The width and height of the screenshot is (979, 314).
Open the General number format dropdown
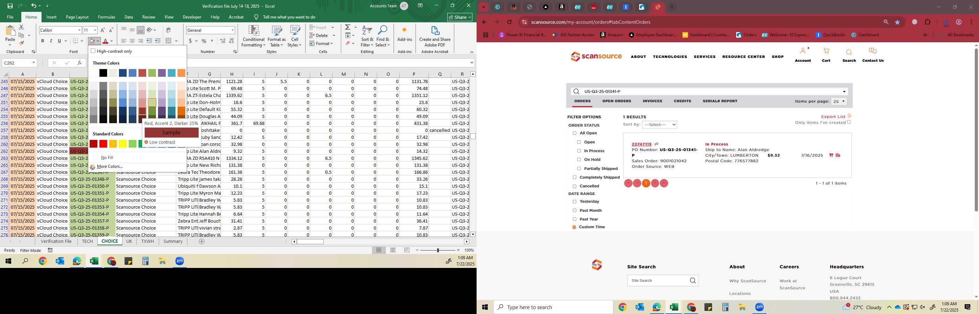point(232,30)
